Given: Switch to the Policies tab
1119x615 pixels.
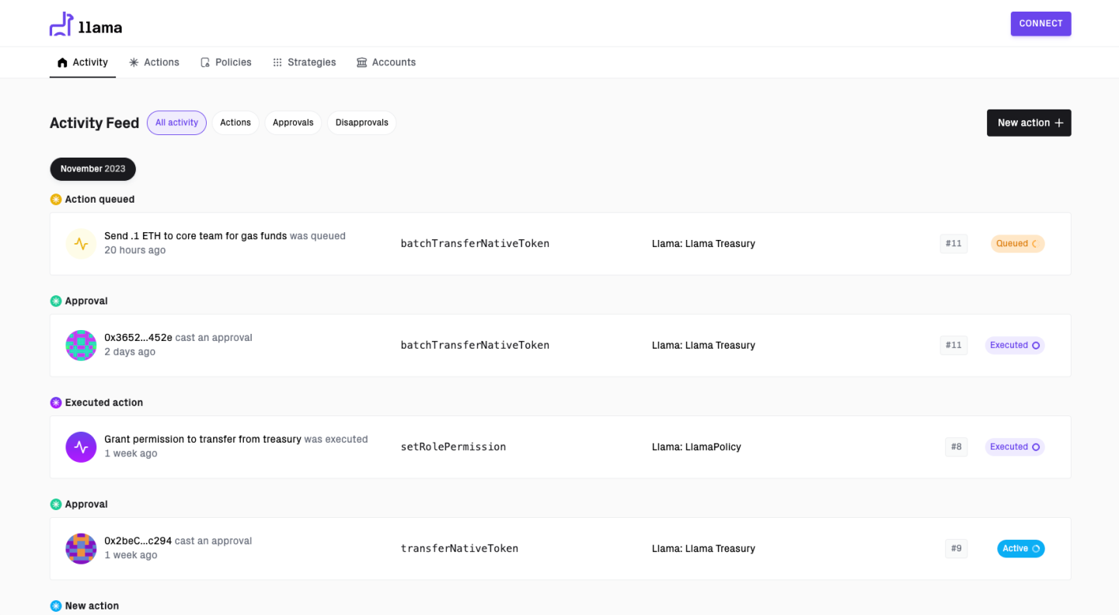Looking at the screenshot, I should coord(226,62).
